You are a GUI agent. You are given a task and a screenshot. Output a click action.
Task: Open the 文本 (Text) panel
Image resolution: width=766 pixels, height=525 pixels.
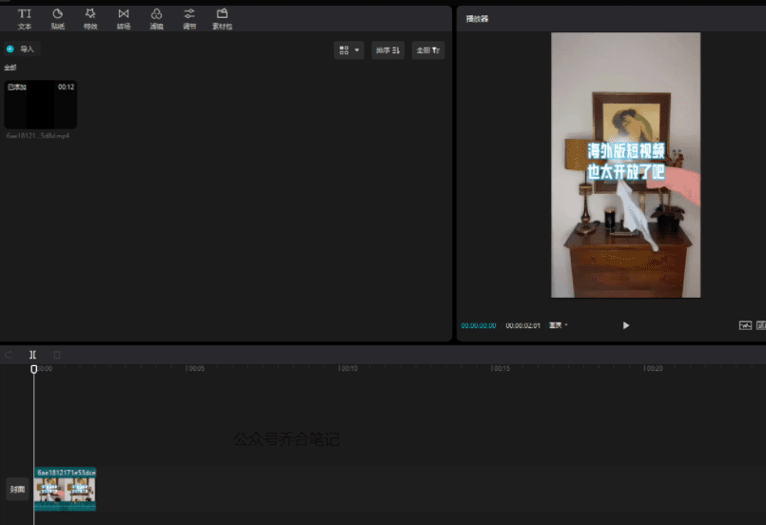[25, 18]
